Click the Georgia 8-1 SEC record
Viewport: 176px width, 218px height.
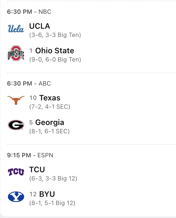tap(49, 131)
